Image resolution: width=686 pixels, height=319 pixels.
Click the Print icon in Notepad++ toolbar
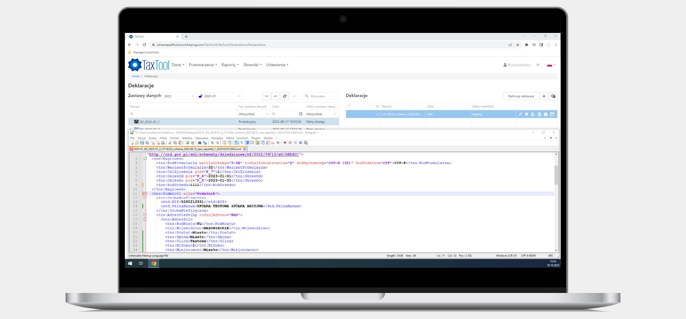click(163, 143)
